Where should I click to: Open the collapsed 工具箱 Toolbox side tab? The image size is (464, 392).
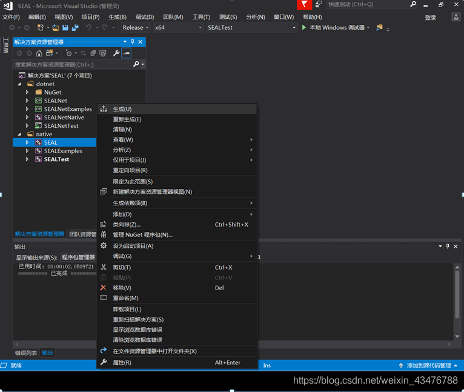point(5,45)
